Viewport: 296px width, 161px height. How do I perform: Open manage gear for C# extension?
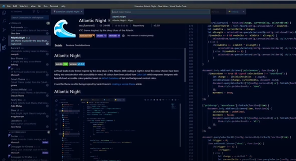tap(47, 75)
